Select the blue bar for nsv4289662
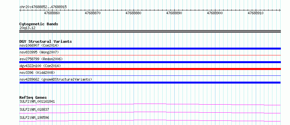This screenshot has width=290, height=125. coord(150,83)
